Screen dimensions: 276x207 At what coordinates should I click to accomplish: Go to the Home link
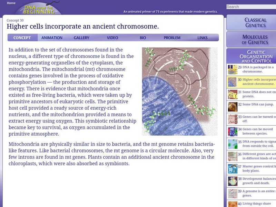click(11, 3)
